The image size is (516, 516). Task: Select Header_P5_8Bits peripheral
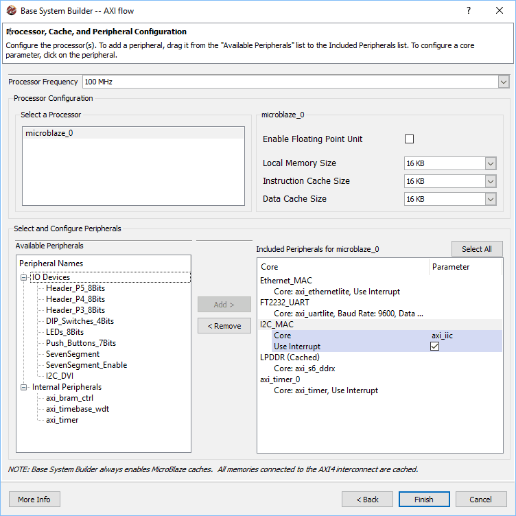(75, 288)
